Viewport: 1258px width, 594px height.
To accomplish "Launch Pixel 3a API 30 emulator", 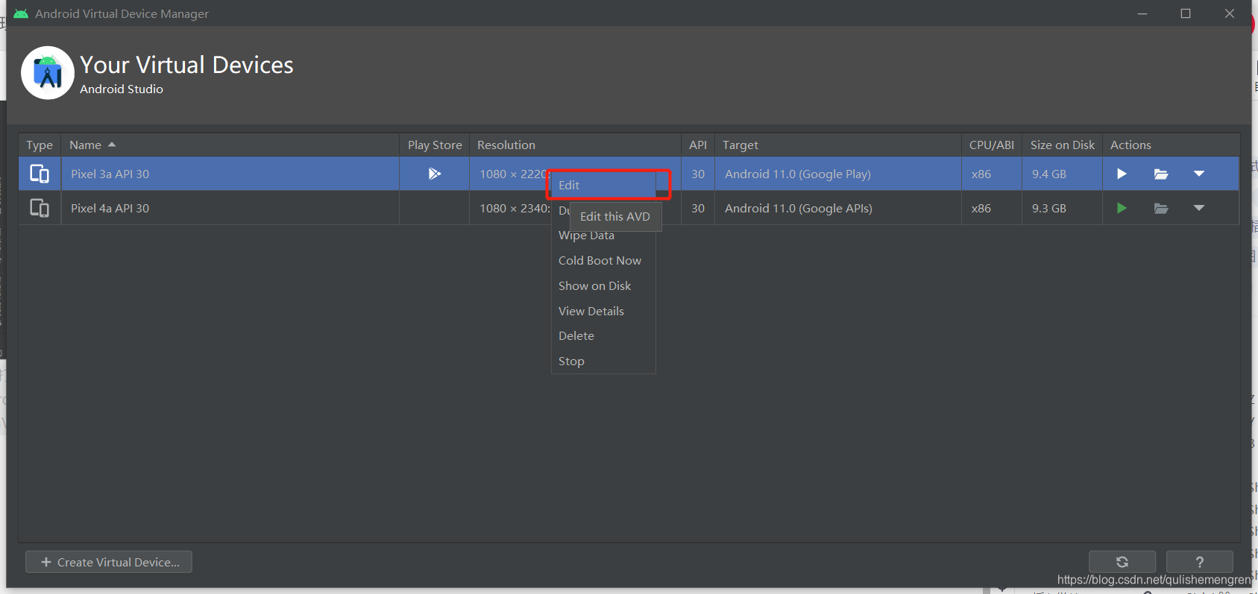I will tap(1122, 174).
